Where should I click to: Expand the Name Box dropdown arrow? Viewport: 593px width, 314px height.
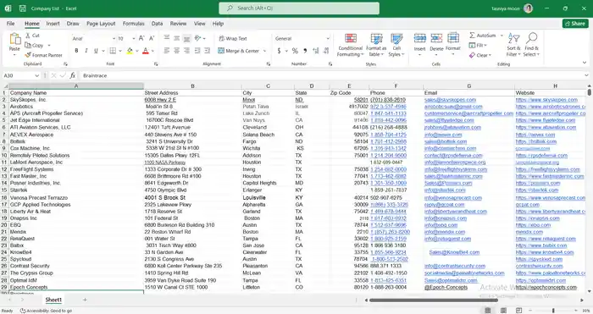(x=36, y=75)
